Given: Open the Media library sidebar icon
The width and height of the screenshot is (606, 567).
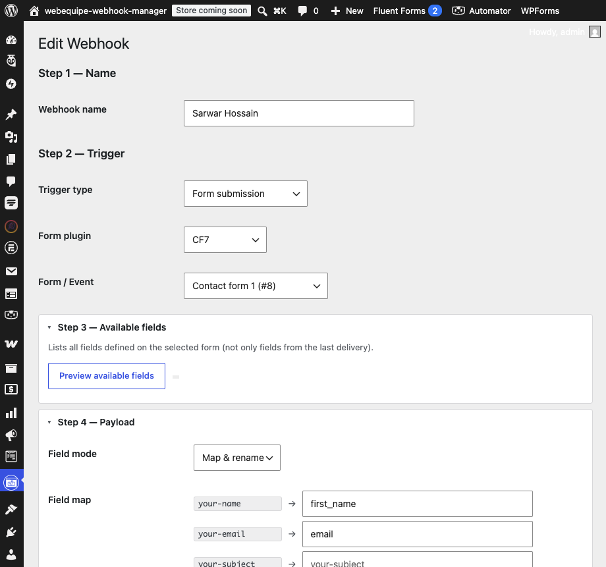Looking at the screenshot, I should (11, 137).
